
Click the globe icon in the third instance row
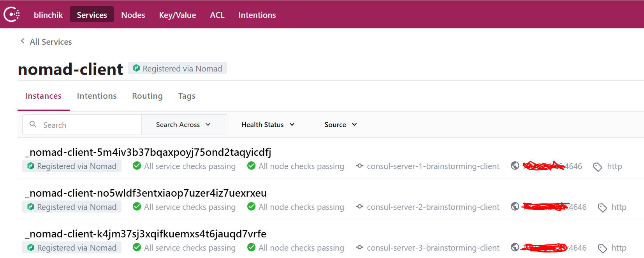[x=515, y=247]
